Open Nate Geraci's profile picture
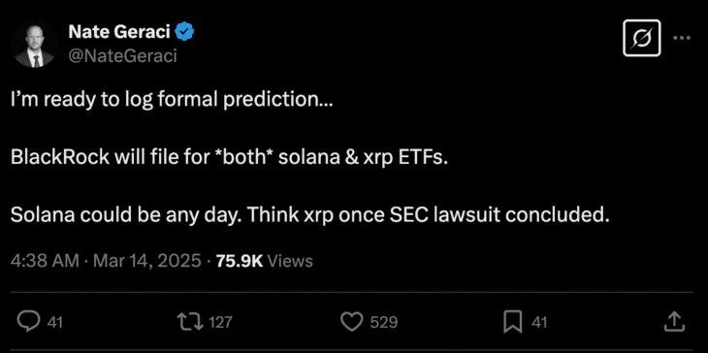 click(33, 45)
